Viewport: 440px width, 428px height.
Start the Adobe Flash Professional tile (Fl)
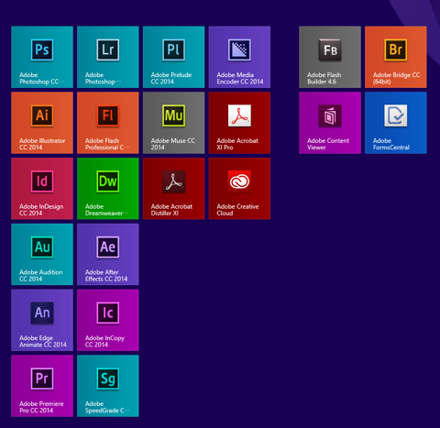coord(108,123)
